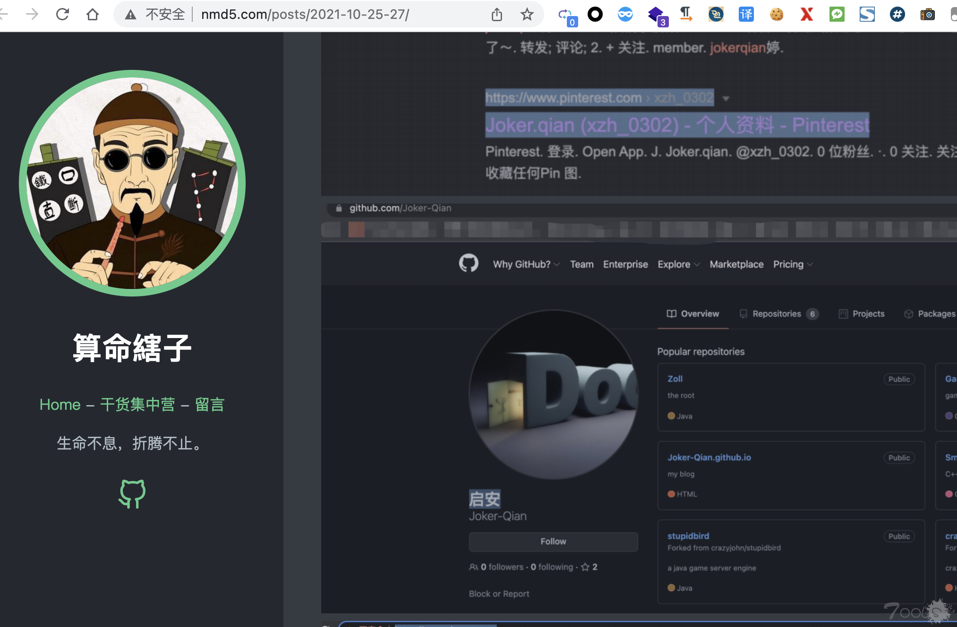Click Block or Report link
Image resolution: width=957 pixels, height=627 pixels.
click(499, 594)
